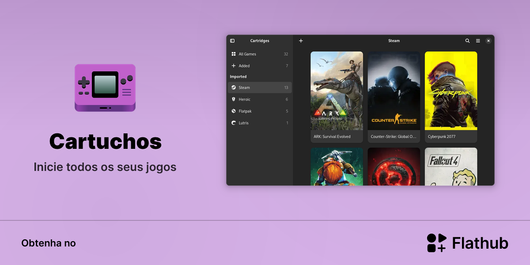Click the Heroic shield icon
530x265 pixels.
point(234,99)
